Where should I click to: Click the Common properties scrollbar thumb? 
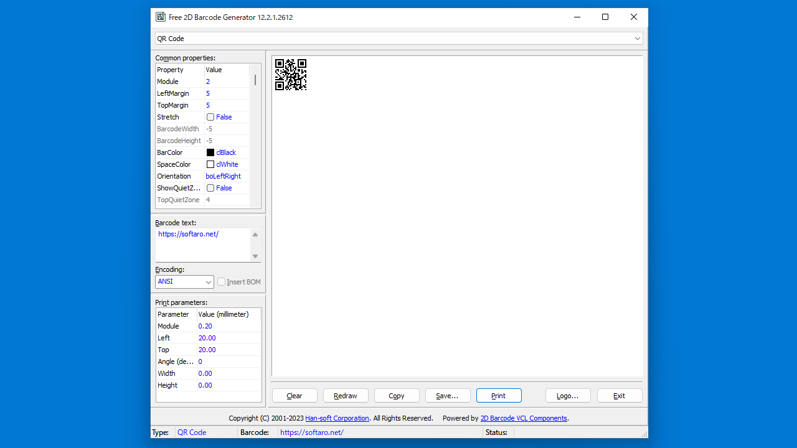coord(255,80)
